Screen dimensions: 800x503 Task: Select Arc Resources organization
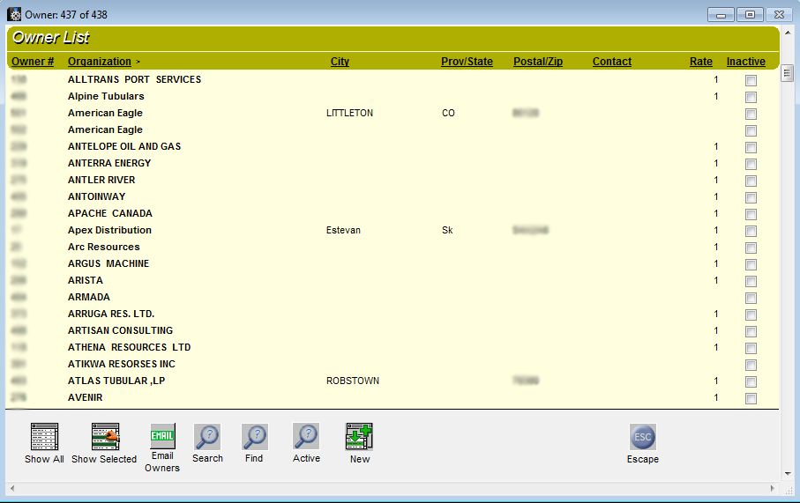(103, 248)
